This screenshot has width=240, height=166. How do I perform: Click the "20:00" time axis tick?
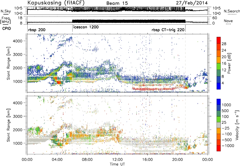tap(178, 160)
